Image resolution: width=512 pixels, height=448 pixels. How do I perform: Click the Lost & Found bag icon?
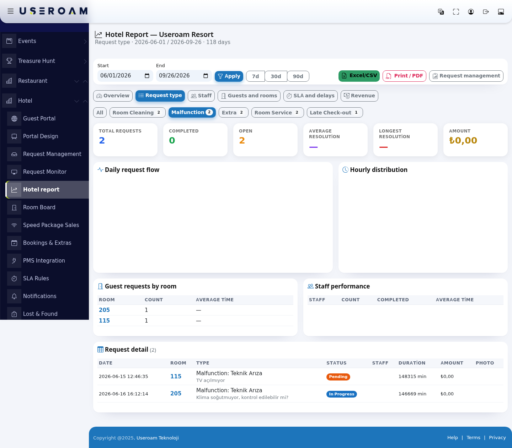pos(14,314)
